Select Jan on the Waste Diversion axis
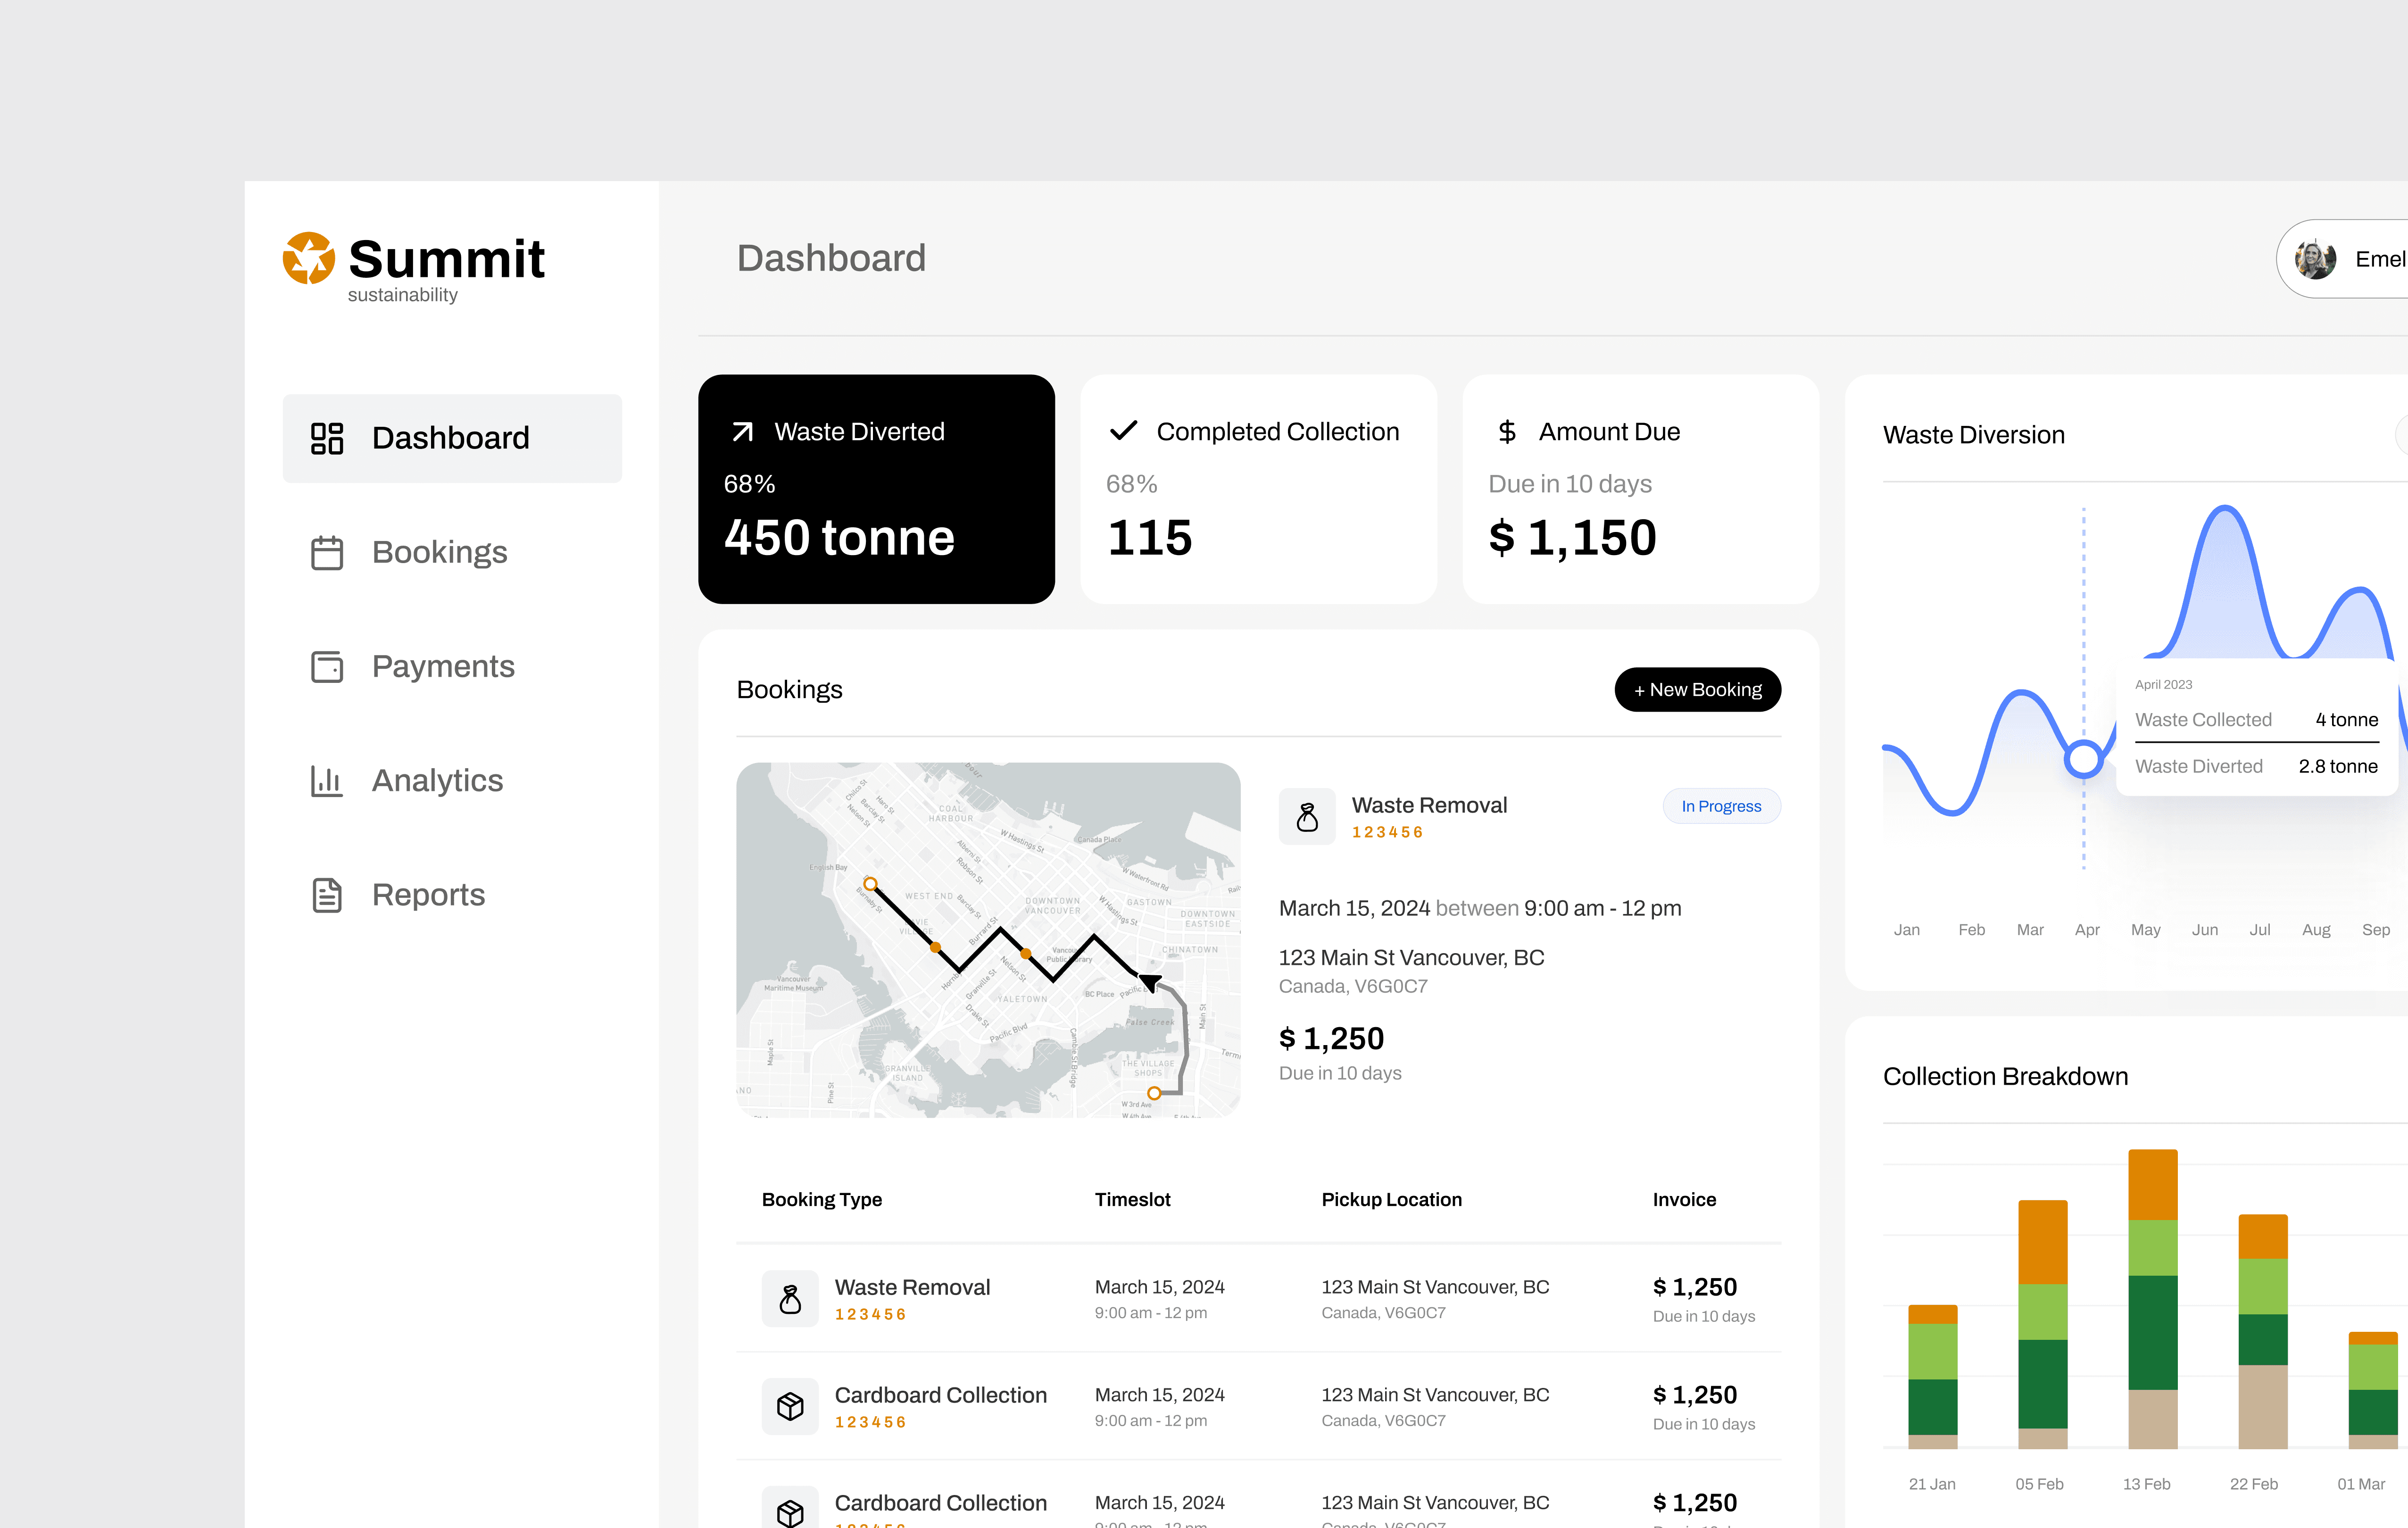Screen dimensions: 2408x1528 [1906, 930]
